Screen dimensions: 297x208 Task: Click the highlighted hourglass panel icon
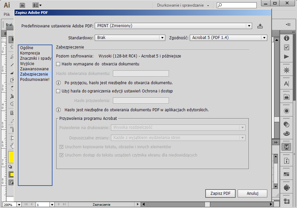(286, 147)
